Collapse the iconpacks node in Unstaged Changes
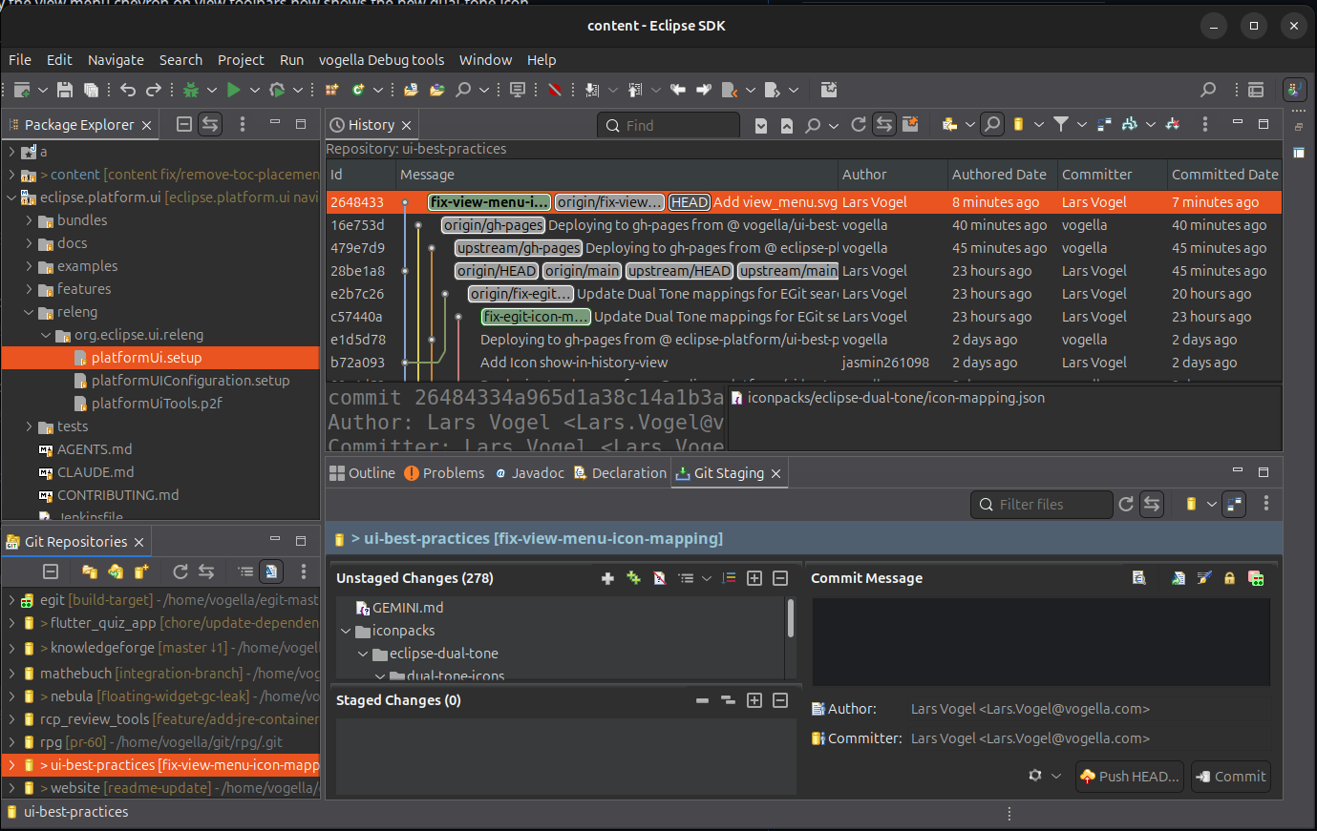Screen dimensions: 1317x831 point(347,631)
